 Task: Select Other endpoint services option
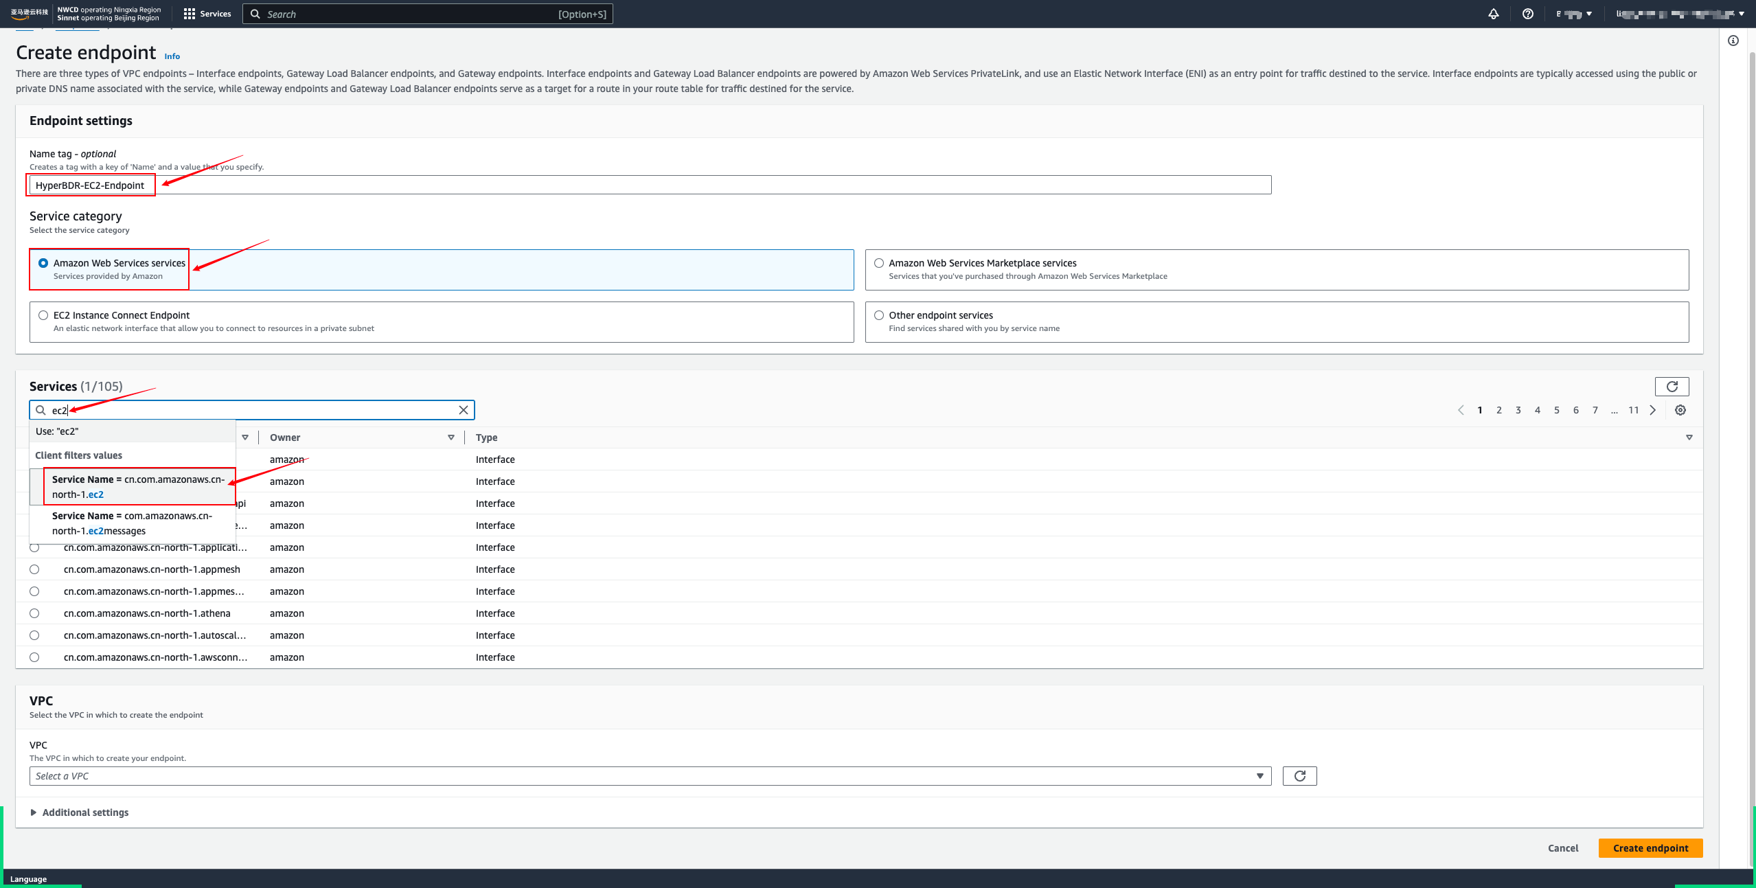[x=878, y=315]
